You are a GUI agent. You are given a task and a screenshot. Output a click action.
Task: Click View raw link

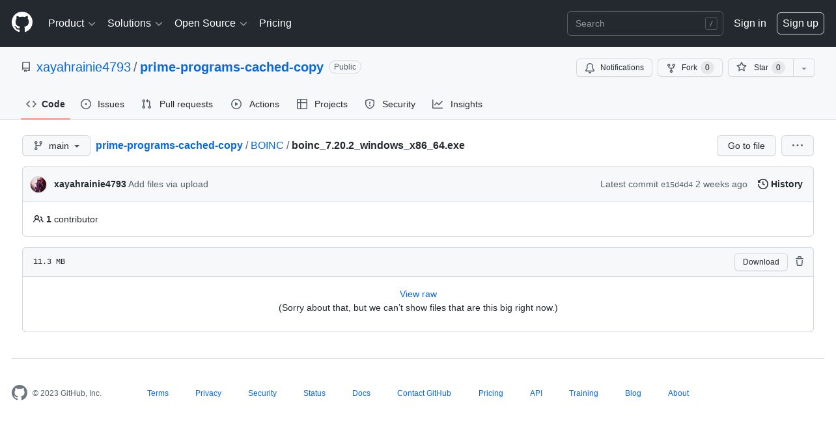click(x=418, y=294)
